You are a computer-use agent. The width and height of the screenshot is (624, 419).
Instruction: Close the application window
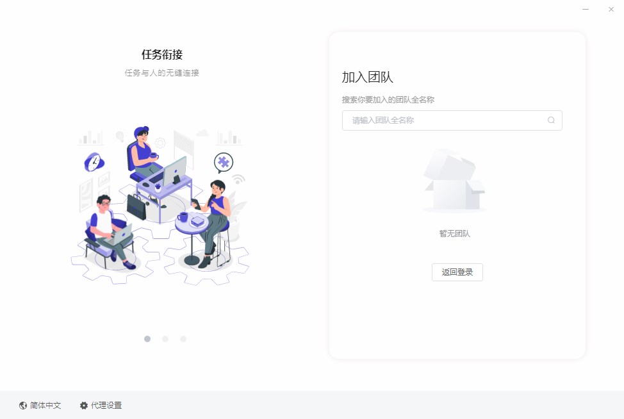point(611,9)
